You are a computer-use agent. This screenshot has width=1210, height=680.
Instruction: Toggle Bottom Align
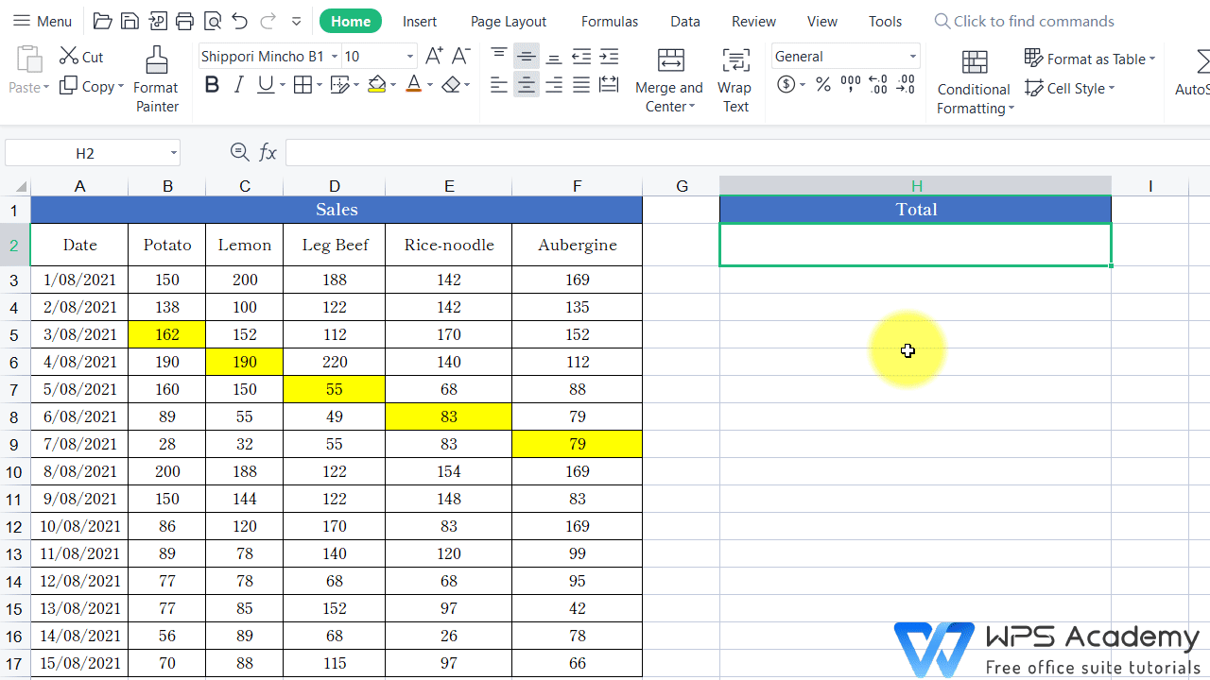tap(554, 57)
